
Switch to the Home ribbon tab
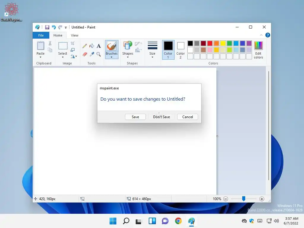click(x=58, y=35)
